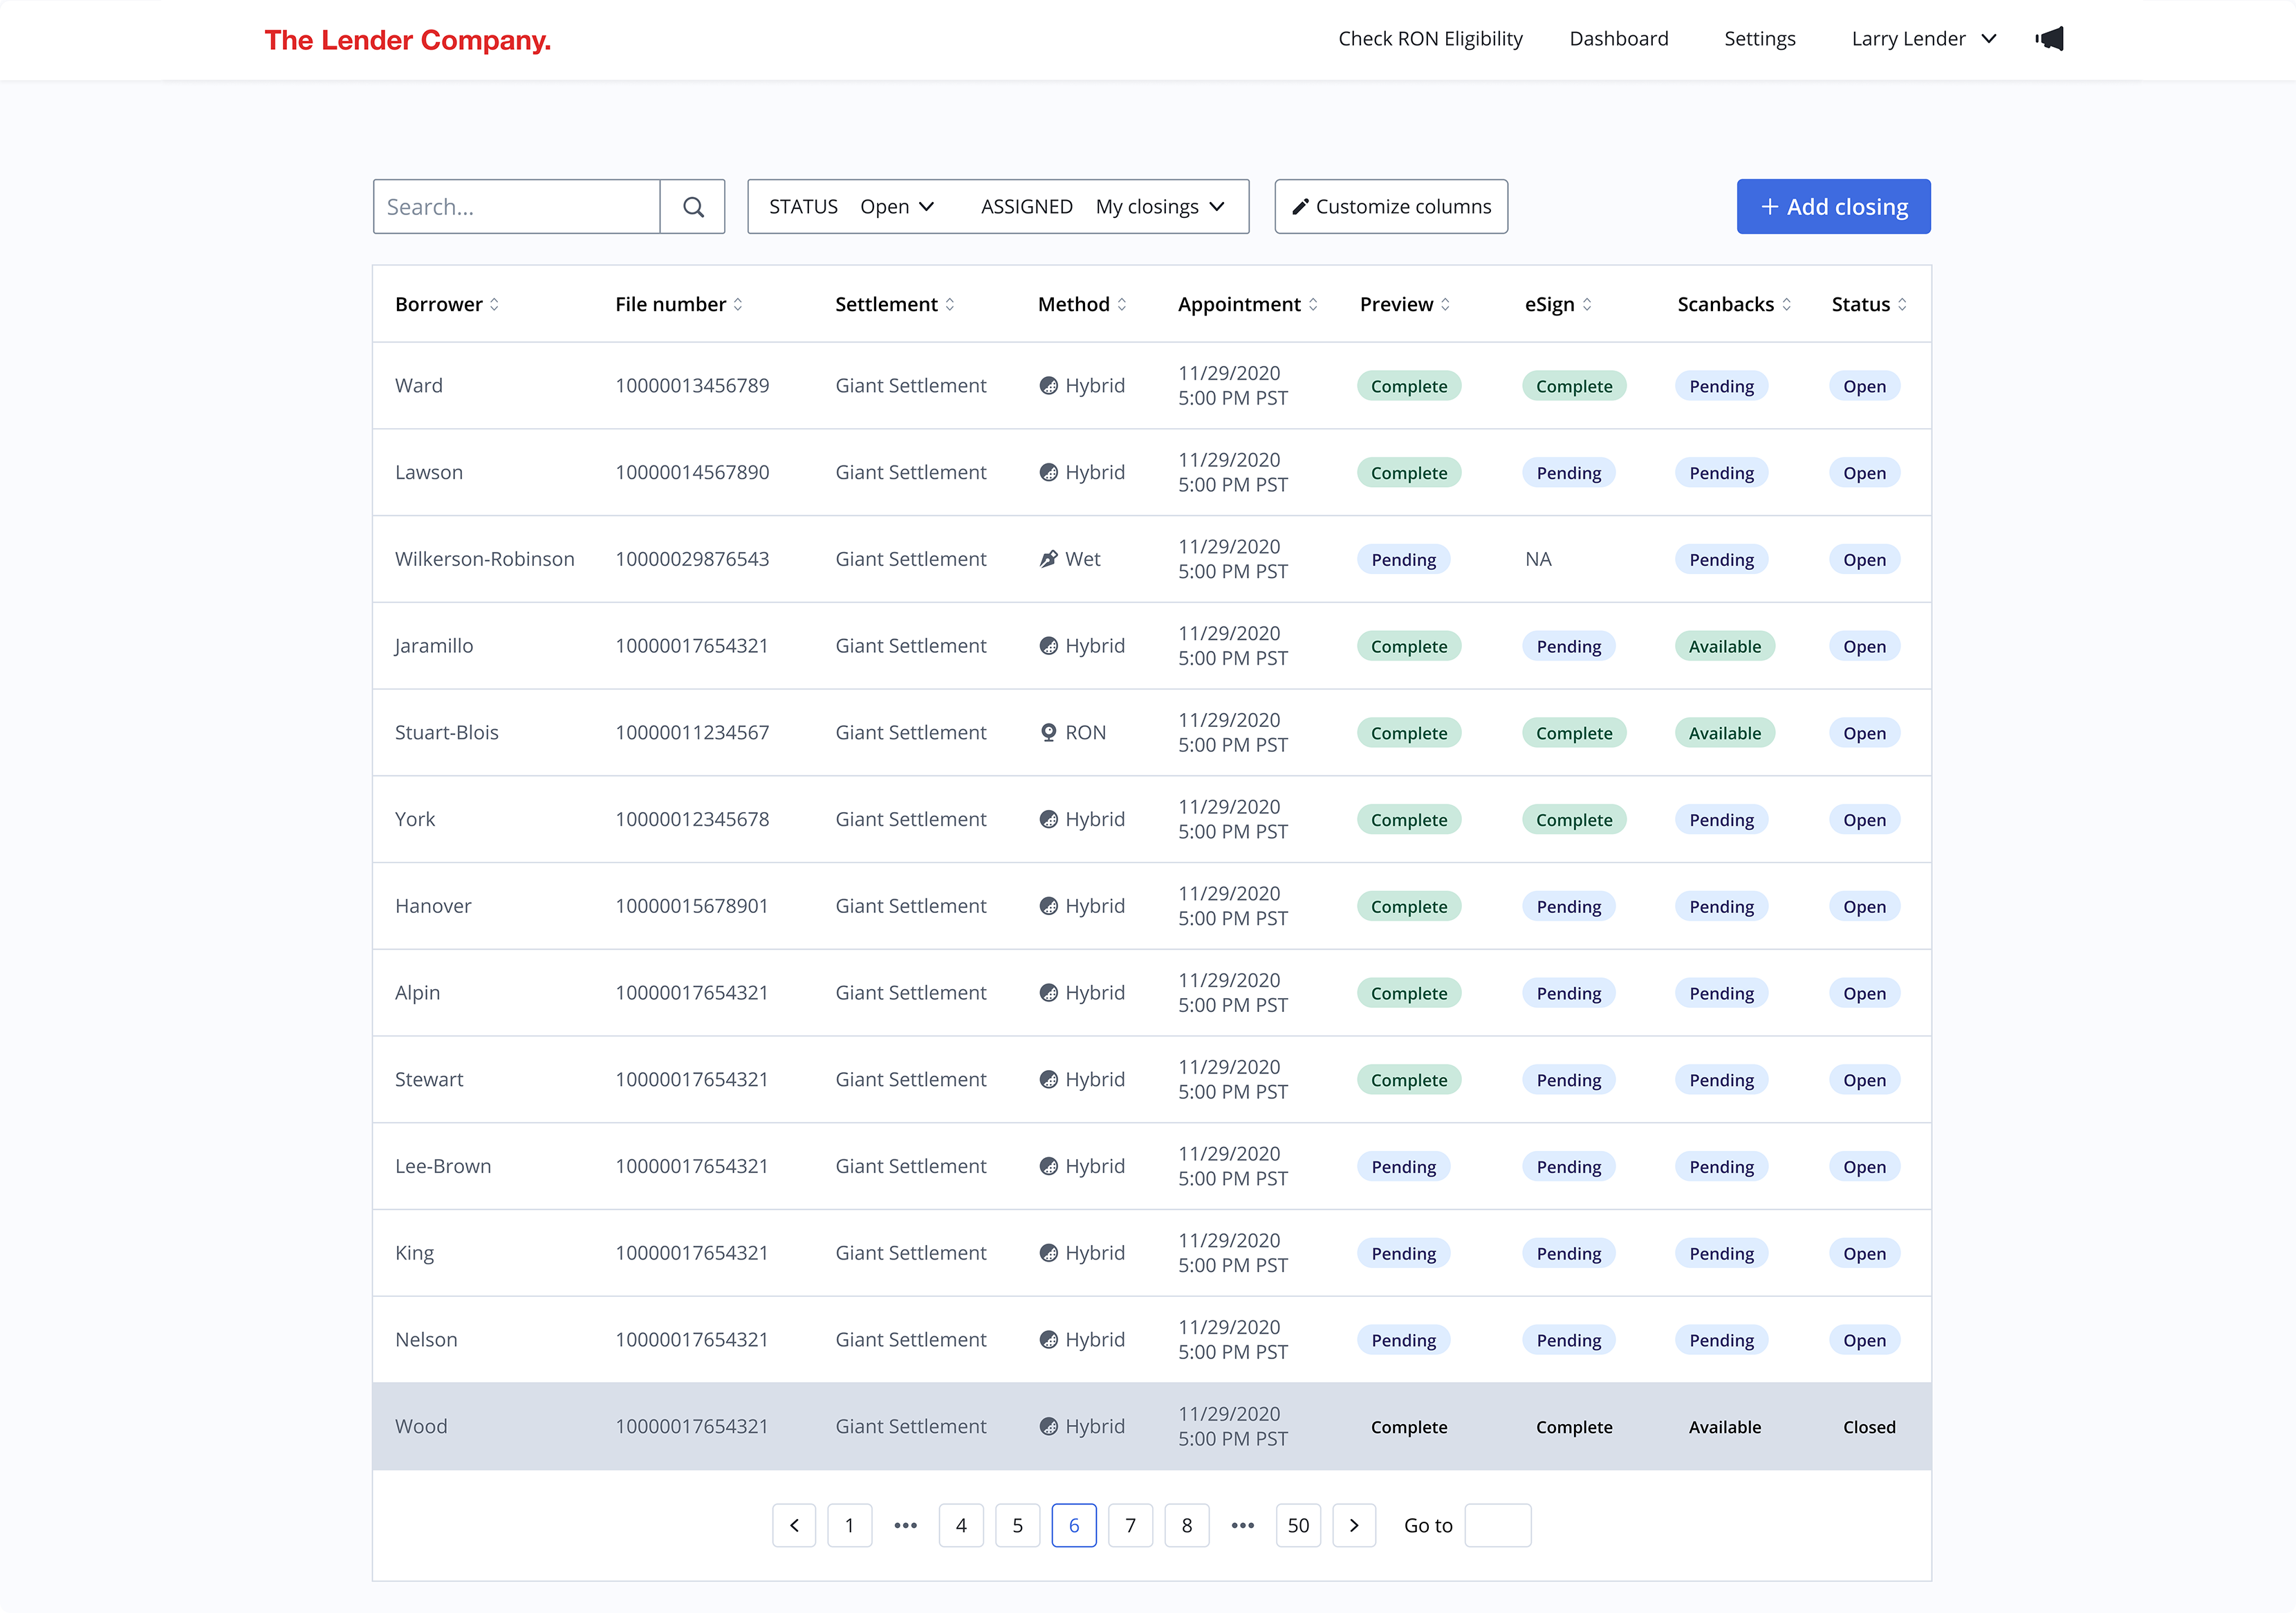Jump to page 50 in pagination
Viewport: 2296px width, 1613px height.
pyautogui.click(x=1297, y=1525)
